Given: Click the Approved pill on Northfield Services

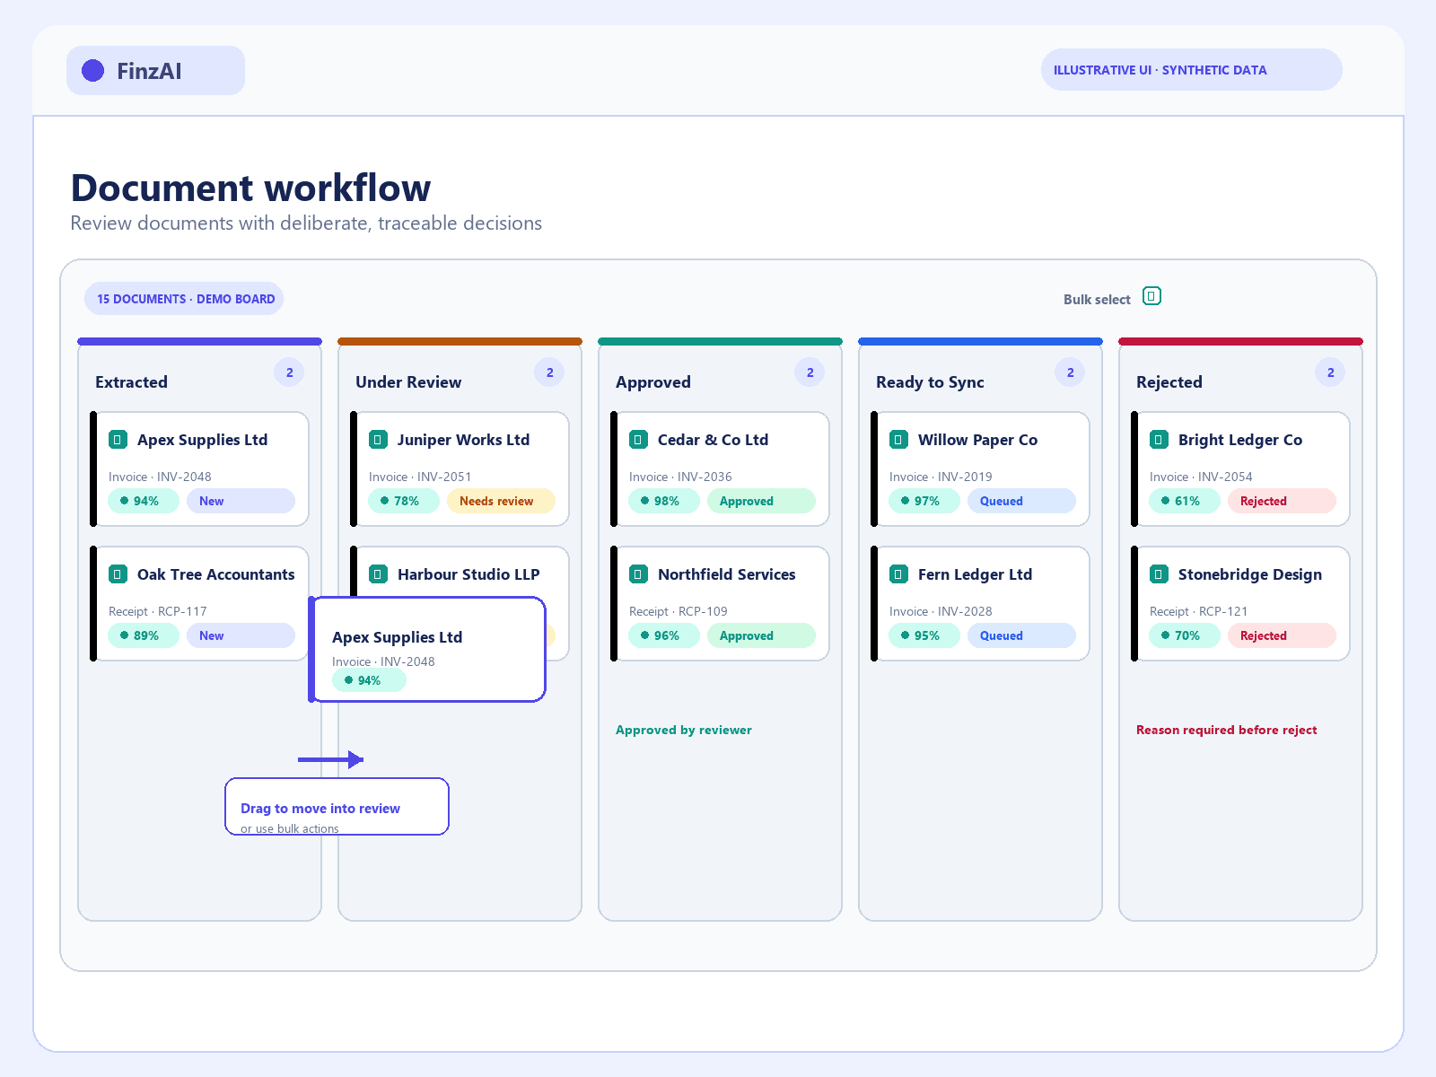Looking at the screenshot, I should [761, 635].
